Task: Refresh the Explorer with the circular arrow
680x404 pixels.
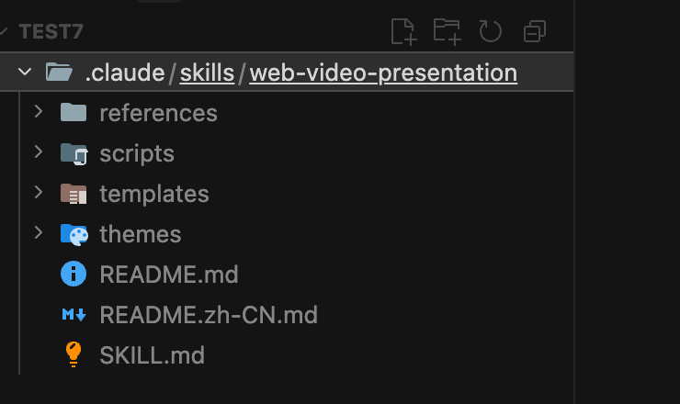Action: click(x=491, y=31)
